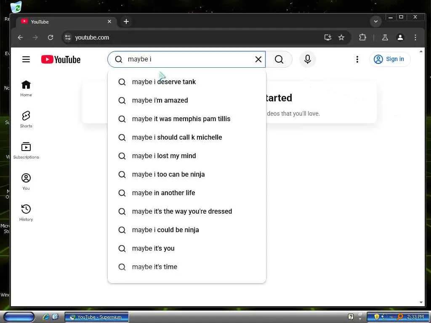The height and width of the screenshot is (323, 431).
Task: Choose suggestion 'maybe i lost my mind'
Action: (x=186, y=156)
